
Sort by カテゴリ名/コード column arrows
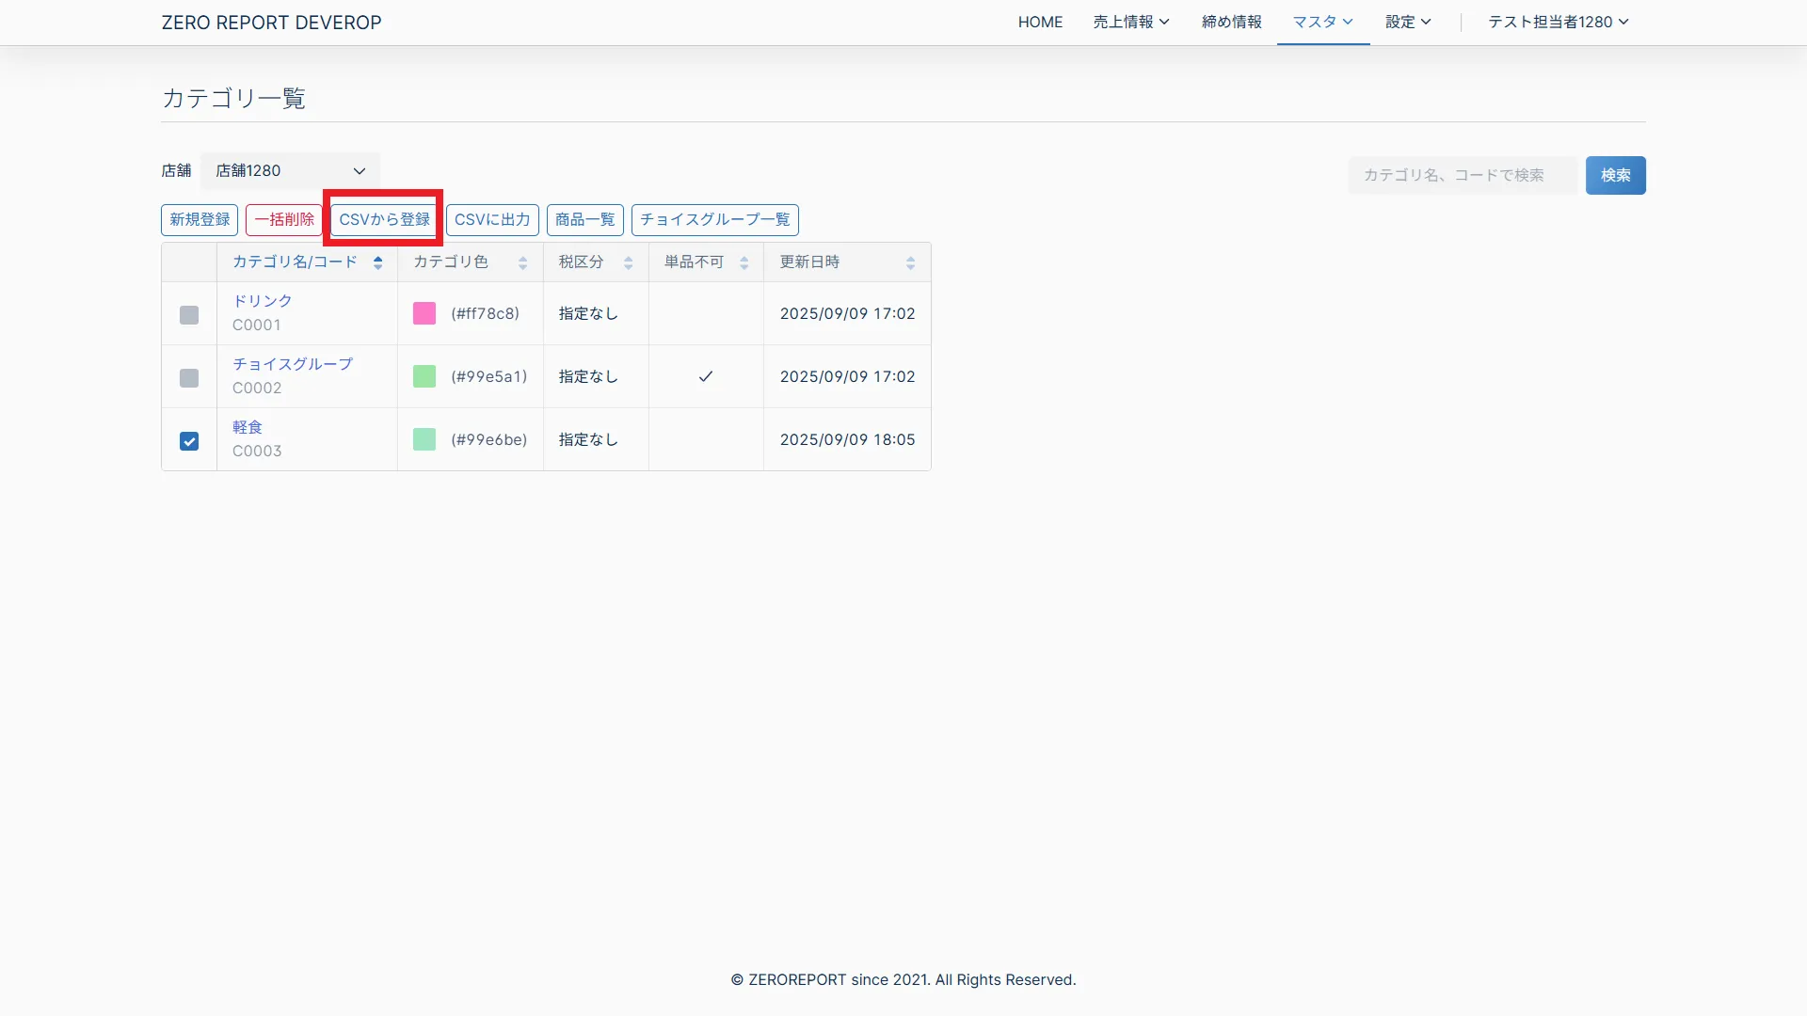click(x=377, y=262)
